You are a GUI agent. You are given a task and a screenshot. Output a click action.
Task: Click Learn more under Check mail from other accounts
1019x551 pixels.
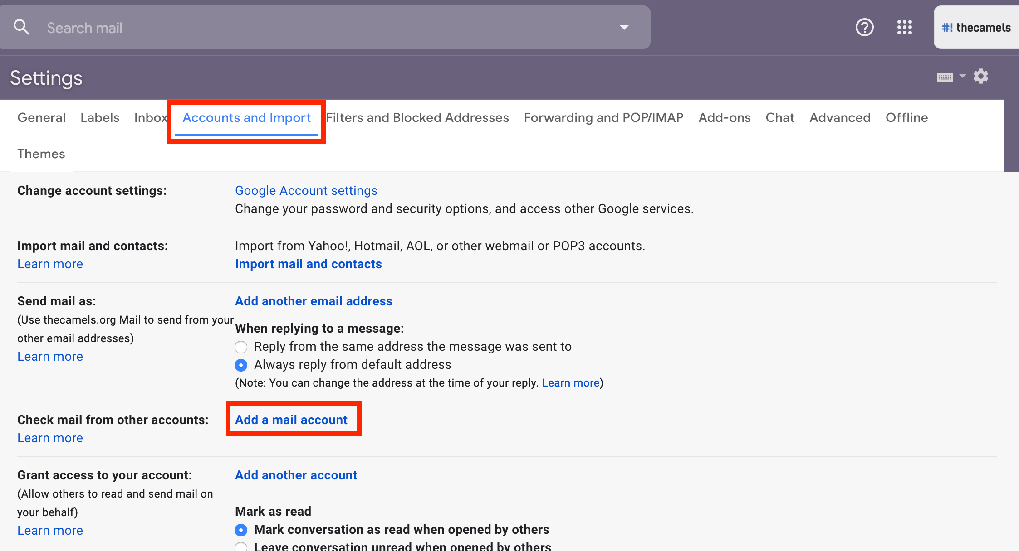(x=50, y=438)
